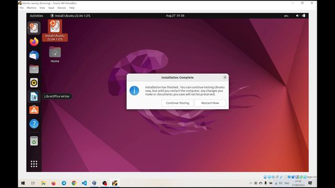
Task: Click the blue information icon in dialog
Action: point(134,90)
